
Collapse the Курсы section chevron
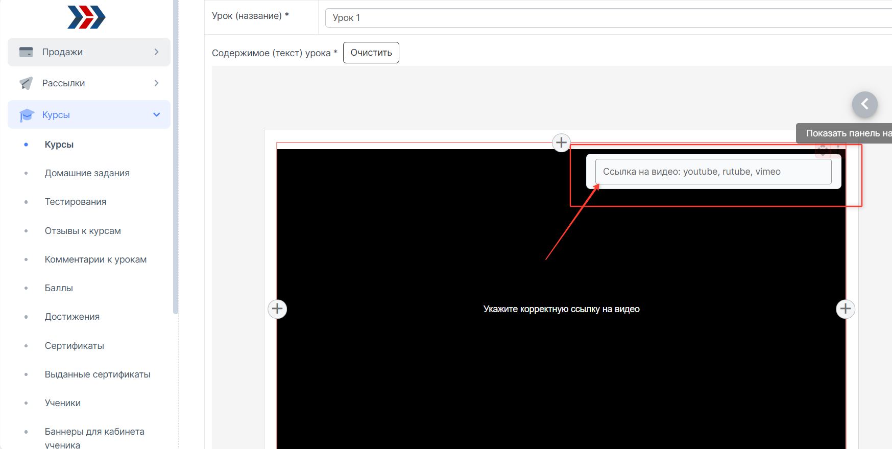click(156, 115)
